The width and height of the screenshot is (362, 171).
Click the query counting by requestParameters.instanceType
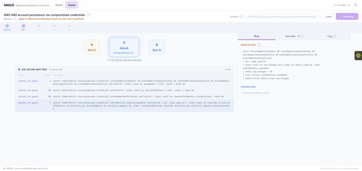pyautogui.click(x=138, y=96)
